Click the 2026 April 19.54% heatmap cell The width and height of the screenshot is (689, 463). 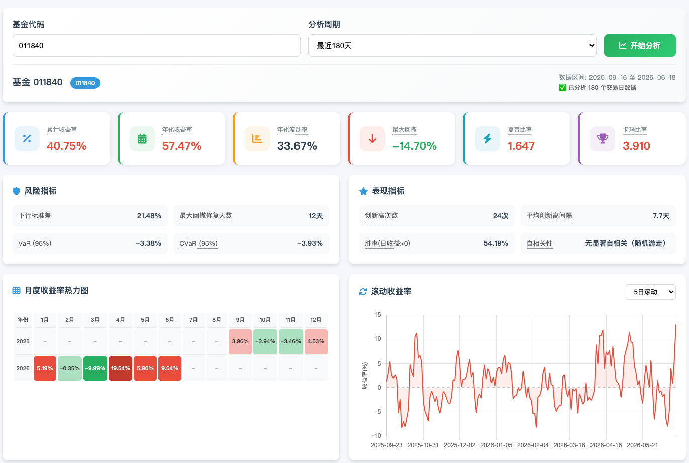point(121,369)
